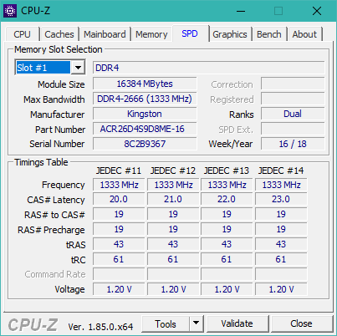Click the JEDEC #12 column header

[173, 171]
